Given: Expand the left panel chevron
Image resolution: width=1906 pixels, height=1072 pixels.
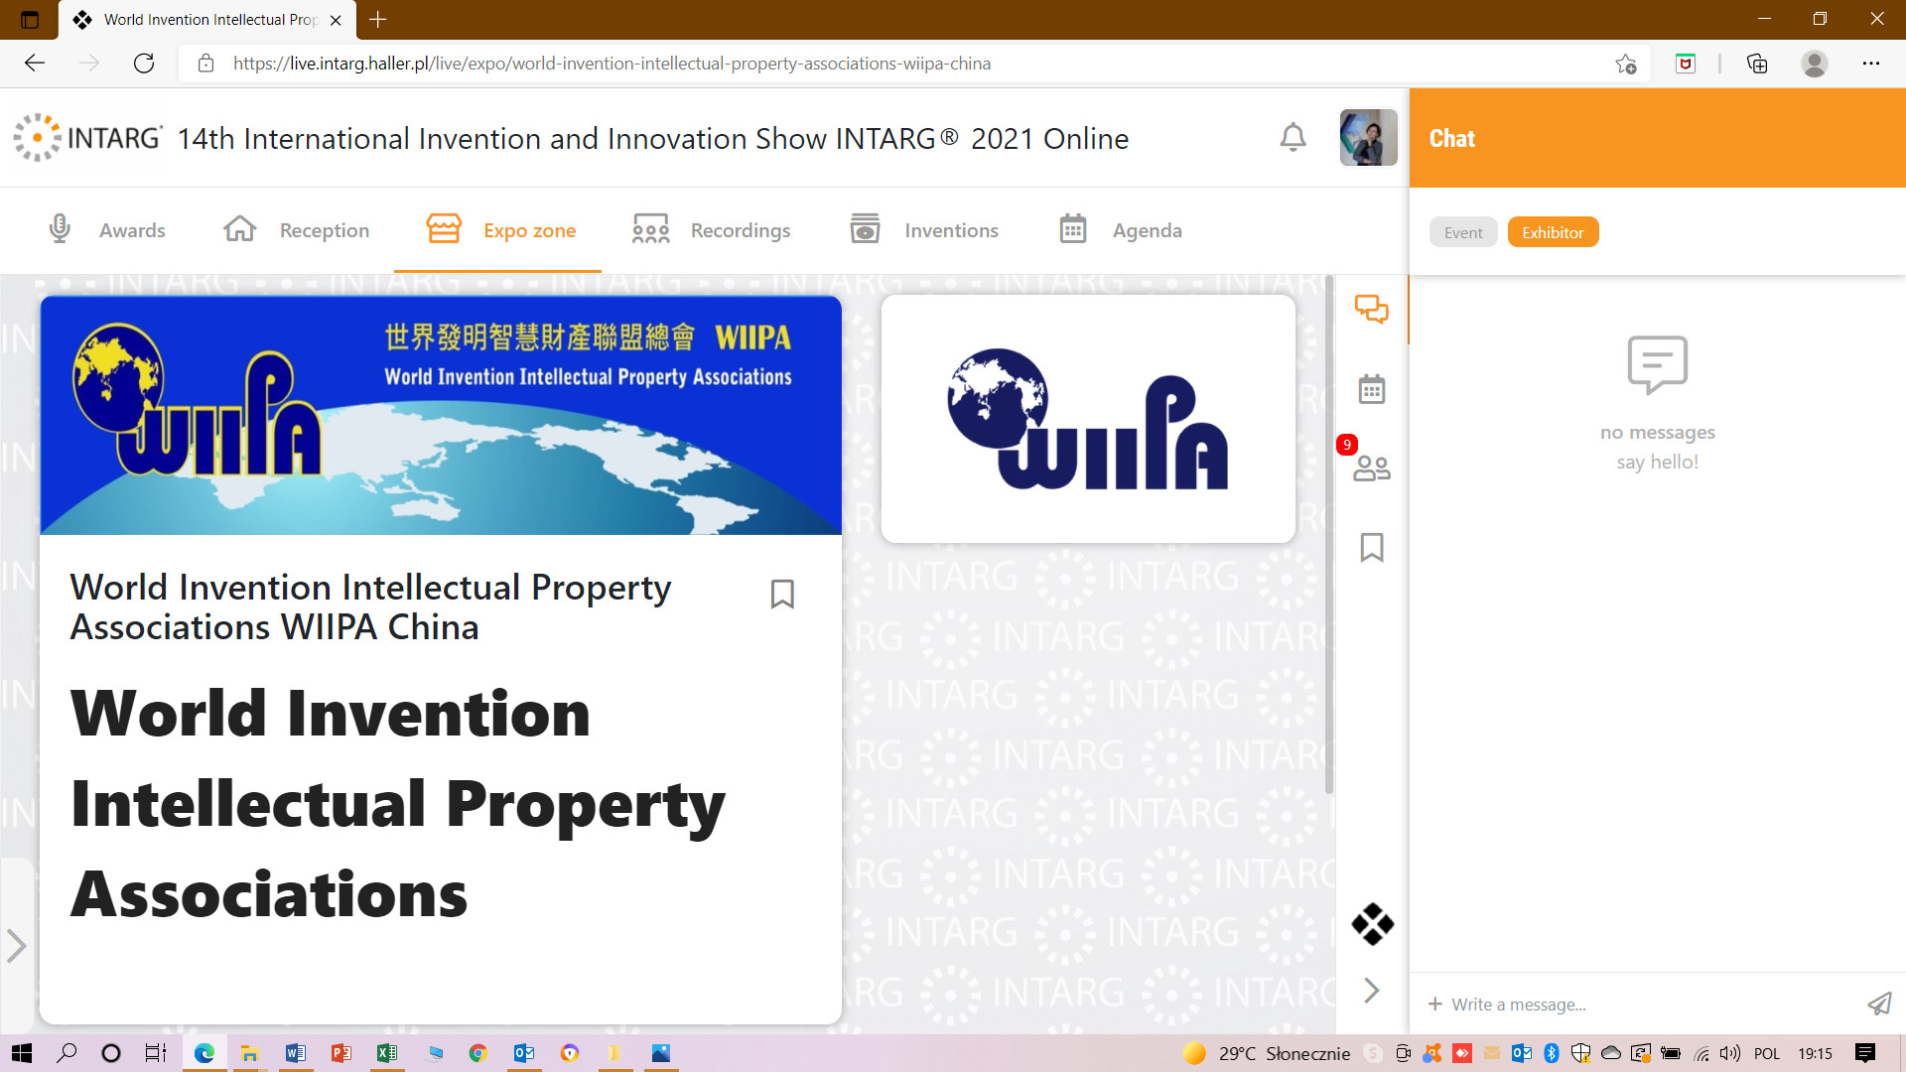Looking at the screenshot, I should click(16, 946).
